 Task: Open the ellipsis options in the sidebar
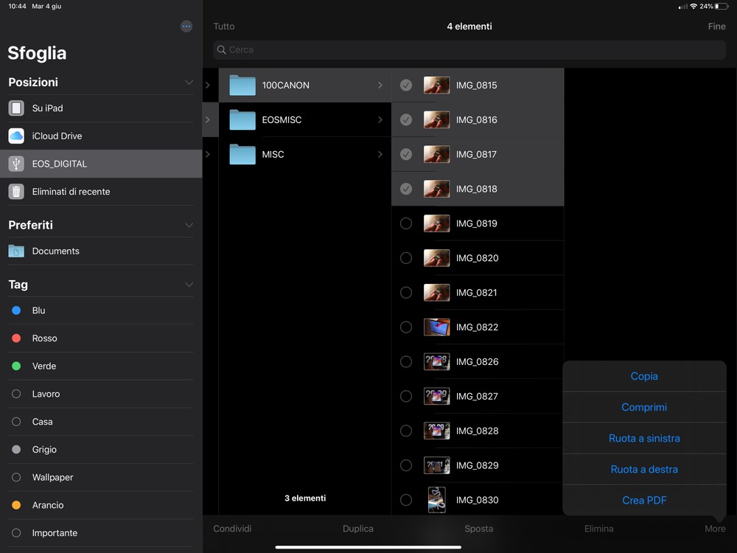click(186, 27)
